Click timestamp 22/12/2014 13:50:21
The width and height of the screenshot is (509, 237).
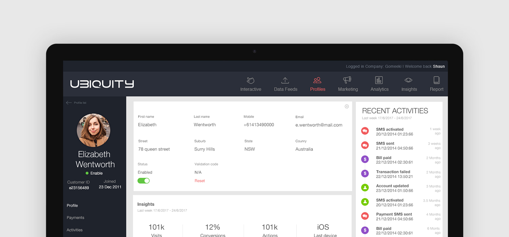[x=394, y=177]
